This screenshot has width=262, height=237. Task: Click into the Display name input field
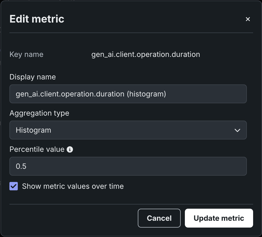click(128, 94)
